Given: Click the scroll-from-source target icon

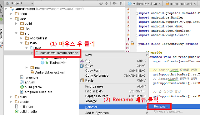Looking at the screenshot, I should click(x=101, y=3).
